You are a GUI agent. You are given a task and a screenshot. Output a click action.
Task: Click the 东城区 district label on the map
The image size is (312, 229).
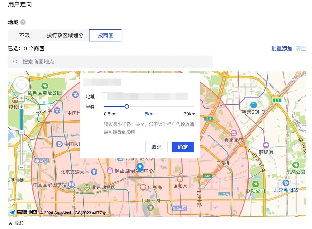pos(179,208)
